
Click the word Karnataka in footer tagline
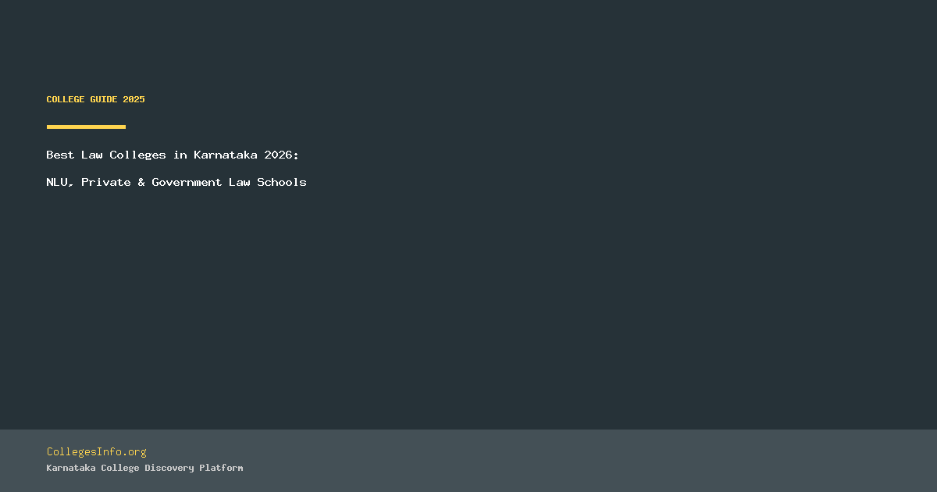tap(70, 468)
